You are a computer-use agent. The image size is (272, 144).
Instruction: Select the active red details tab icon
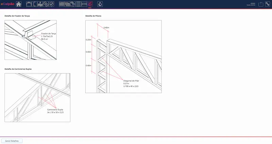pyautogui.click(x=90, y=4)
